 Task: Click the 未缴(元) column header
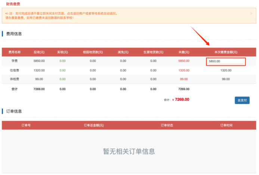[x=184, y=52]
